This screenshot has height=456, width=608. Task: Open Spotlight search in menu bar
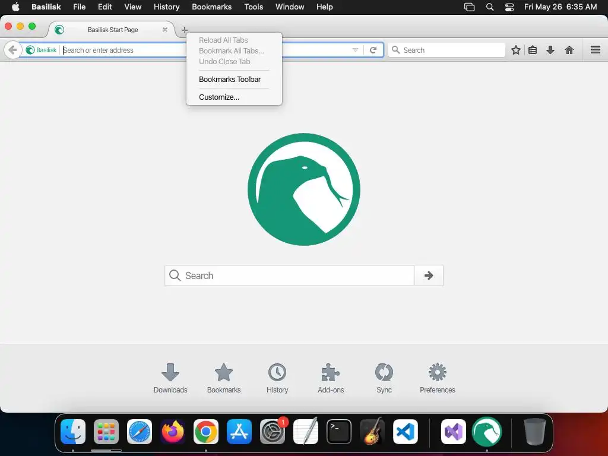[490, 7]
